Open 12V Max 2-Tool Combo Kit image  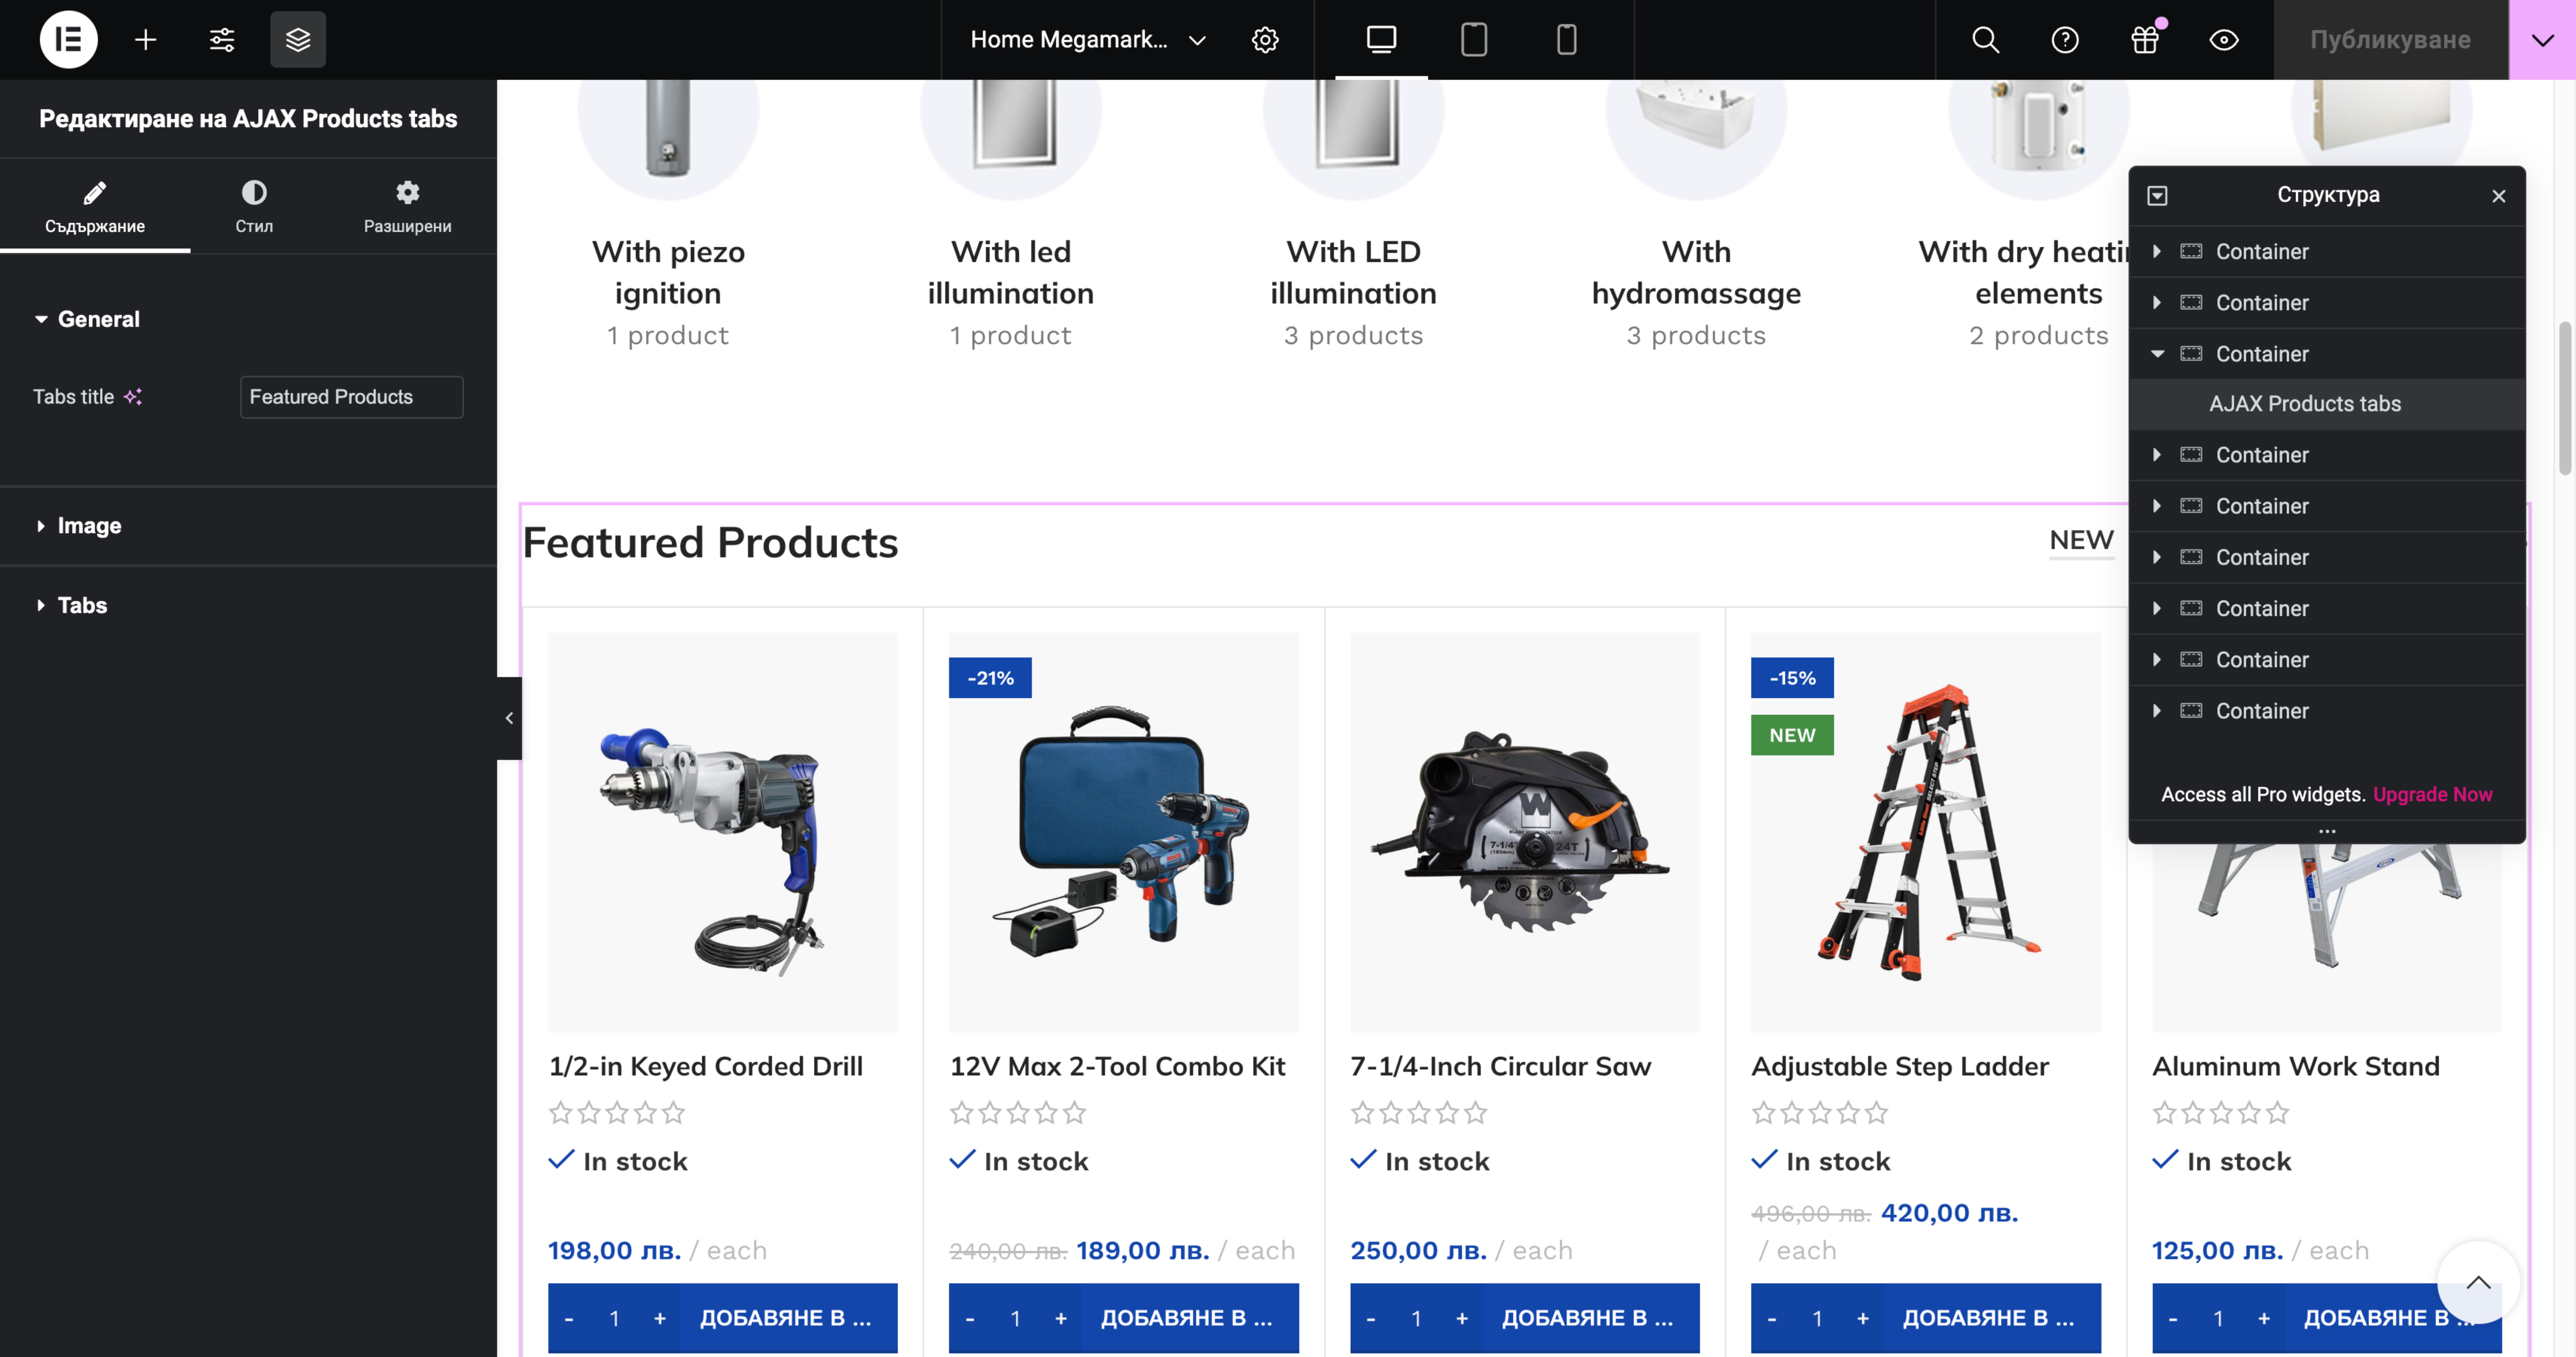click(1124, 832)
